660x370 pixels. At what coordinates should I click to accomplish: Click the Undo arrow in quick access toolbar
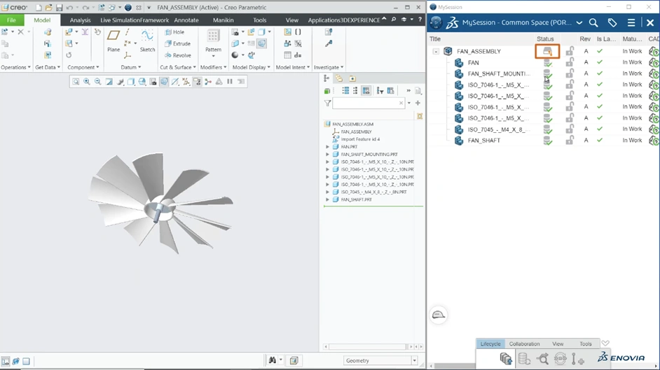69,8
